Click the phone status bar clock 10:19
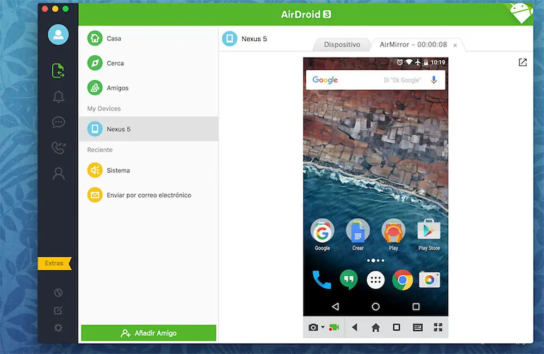This screenshot has width=544, height=354. click(x=438, y=62)
